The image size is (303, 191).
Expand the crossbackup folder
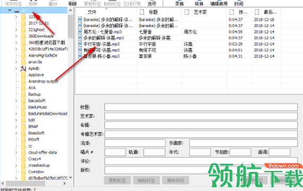click(x=16, y=166)
